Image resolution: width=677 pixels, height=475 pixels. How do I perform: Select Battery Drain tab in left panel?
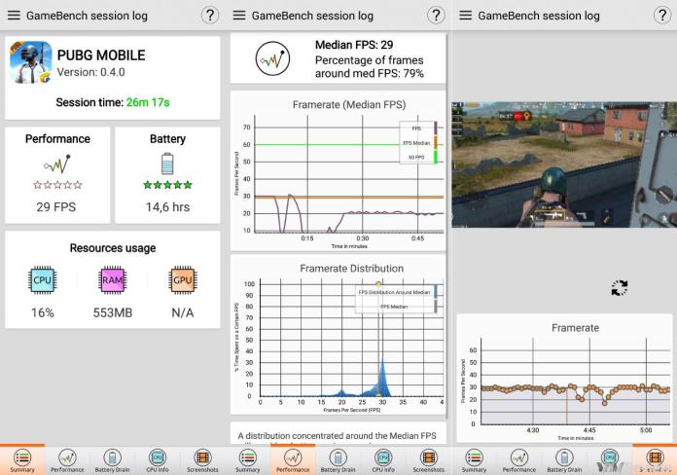point(112,460)
